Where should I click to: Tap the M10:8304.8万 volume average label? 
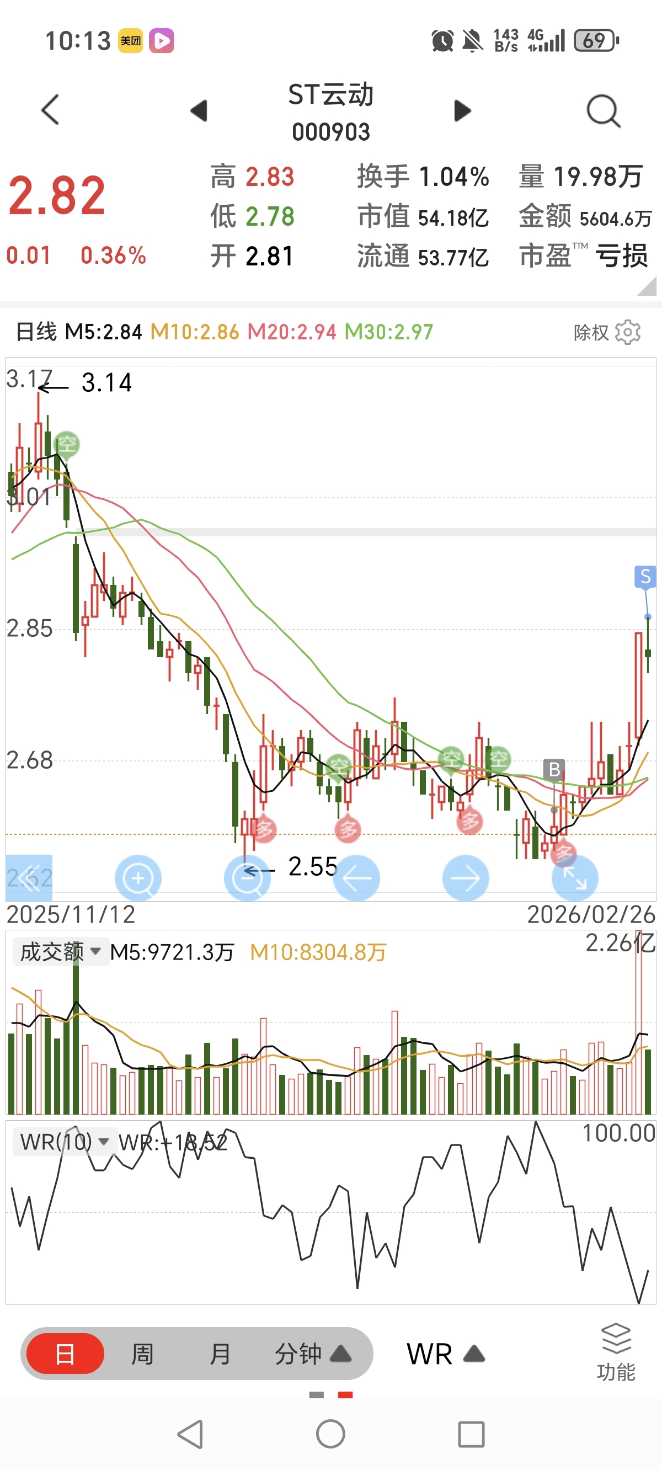318,952
